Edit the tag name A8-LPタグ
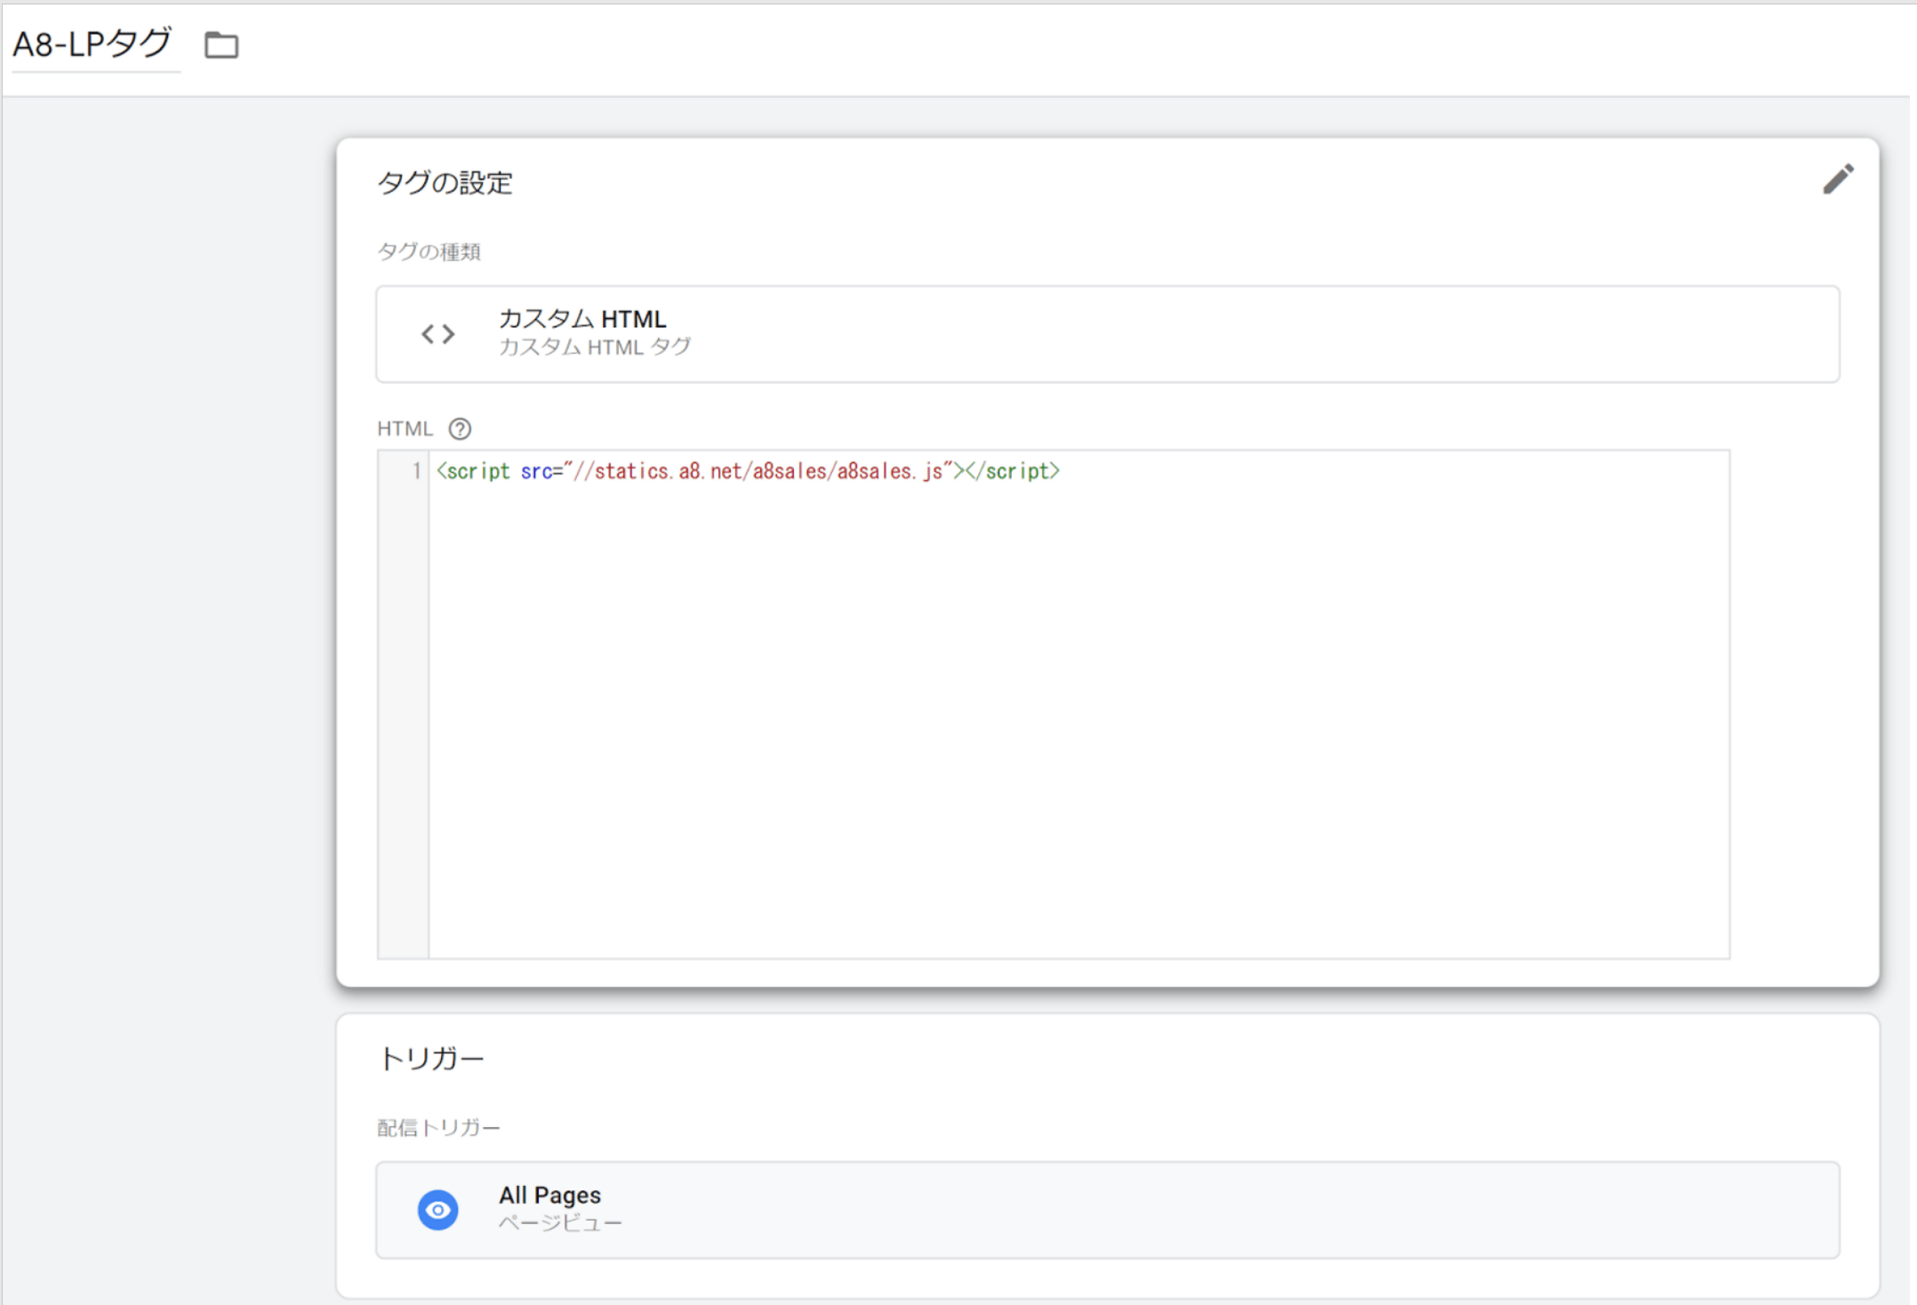The image size is (1917, 1305). coord(92,44)
